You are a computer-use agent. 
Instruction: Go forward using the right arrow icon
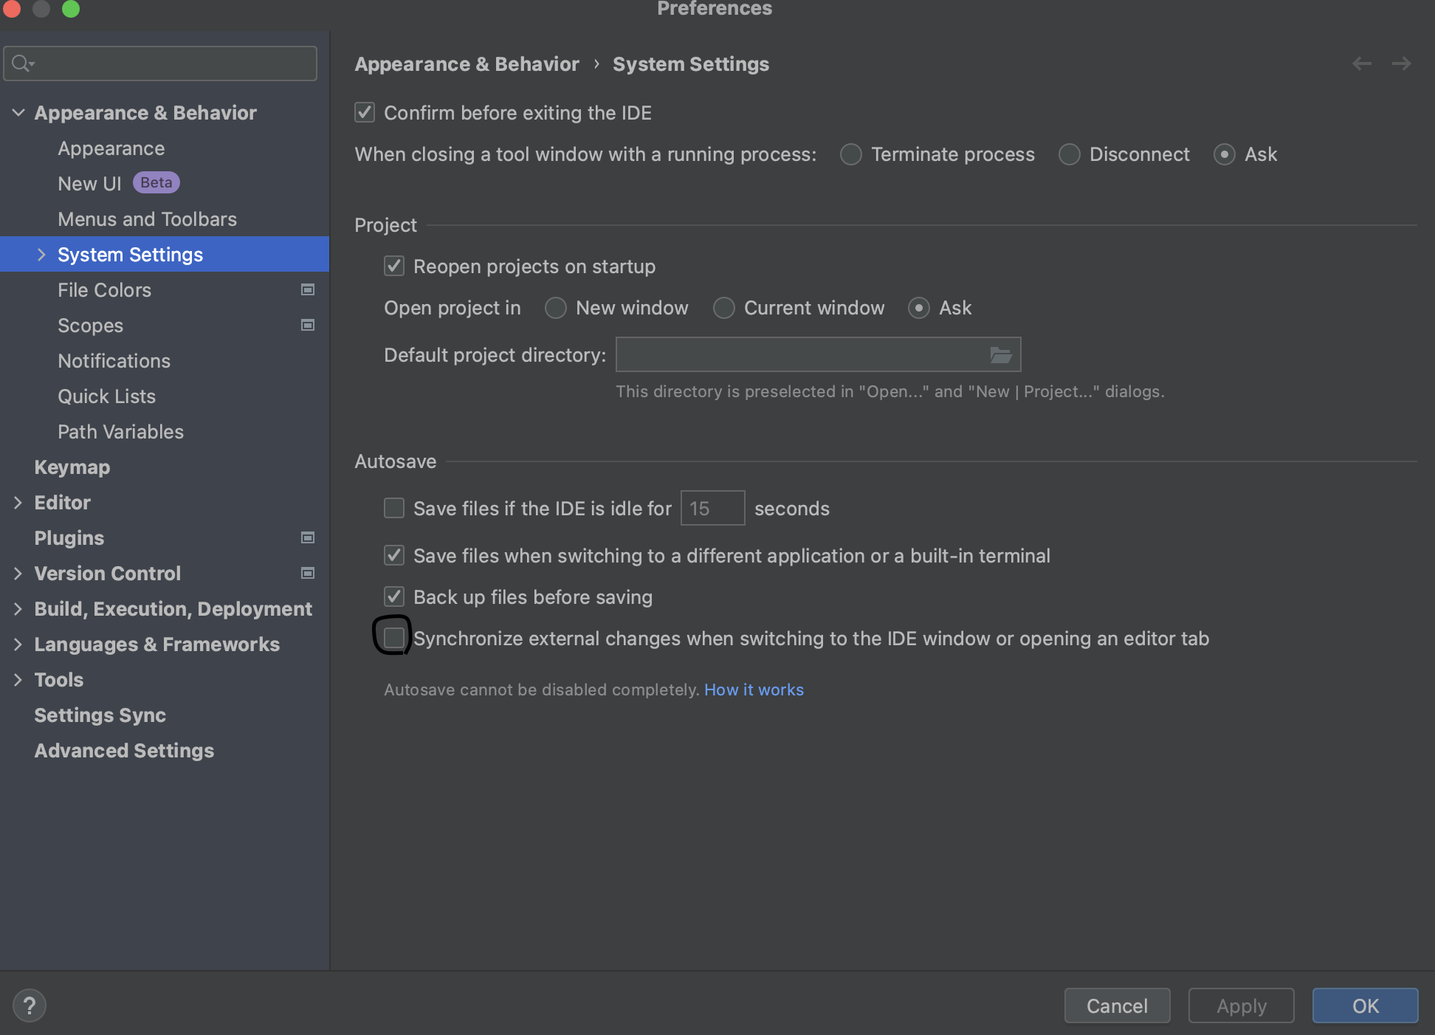click(1402, 64)
